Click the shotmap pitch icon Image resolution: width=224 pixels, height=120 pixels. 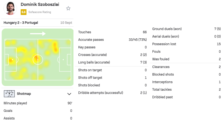coord(9,94)
